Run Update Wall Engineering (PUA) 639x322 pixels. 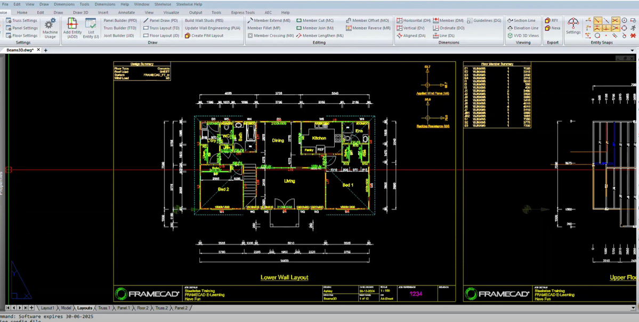pyautogui.click(x=213, y=28)
